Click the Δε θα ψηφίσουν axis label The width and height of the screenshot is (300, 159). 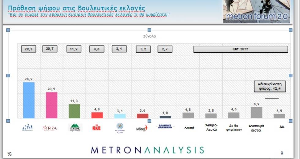[x=234, y=128]
